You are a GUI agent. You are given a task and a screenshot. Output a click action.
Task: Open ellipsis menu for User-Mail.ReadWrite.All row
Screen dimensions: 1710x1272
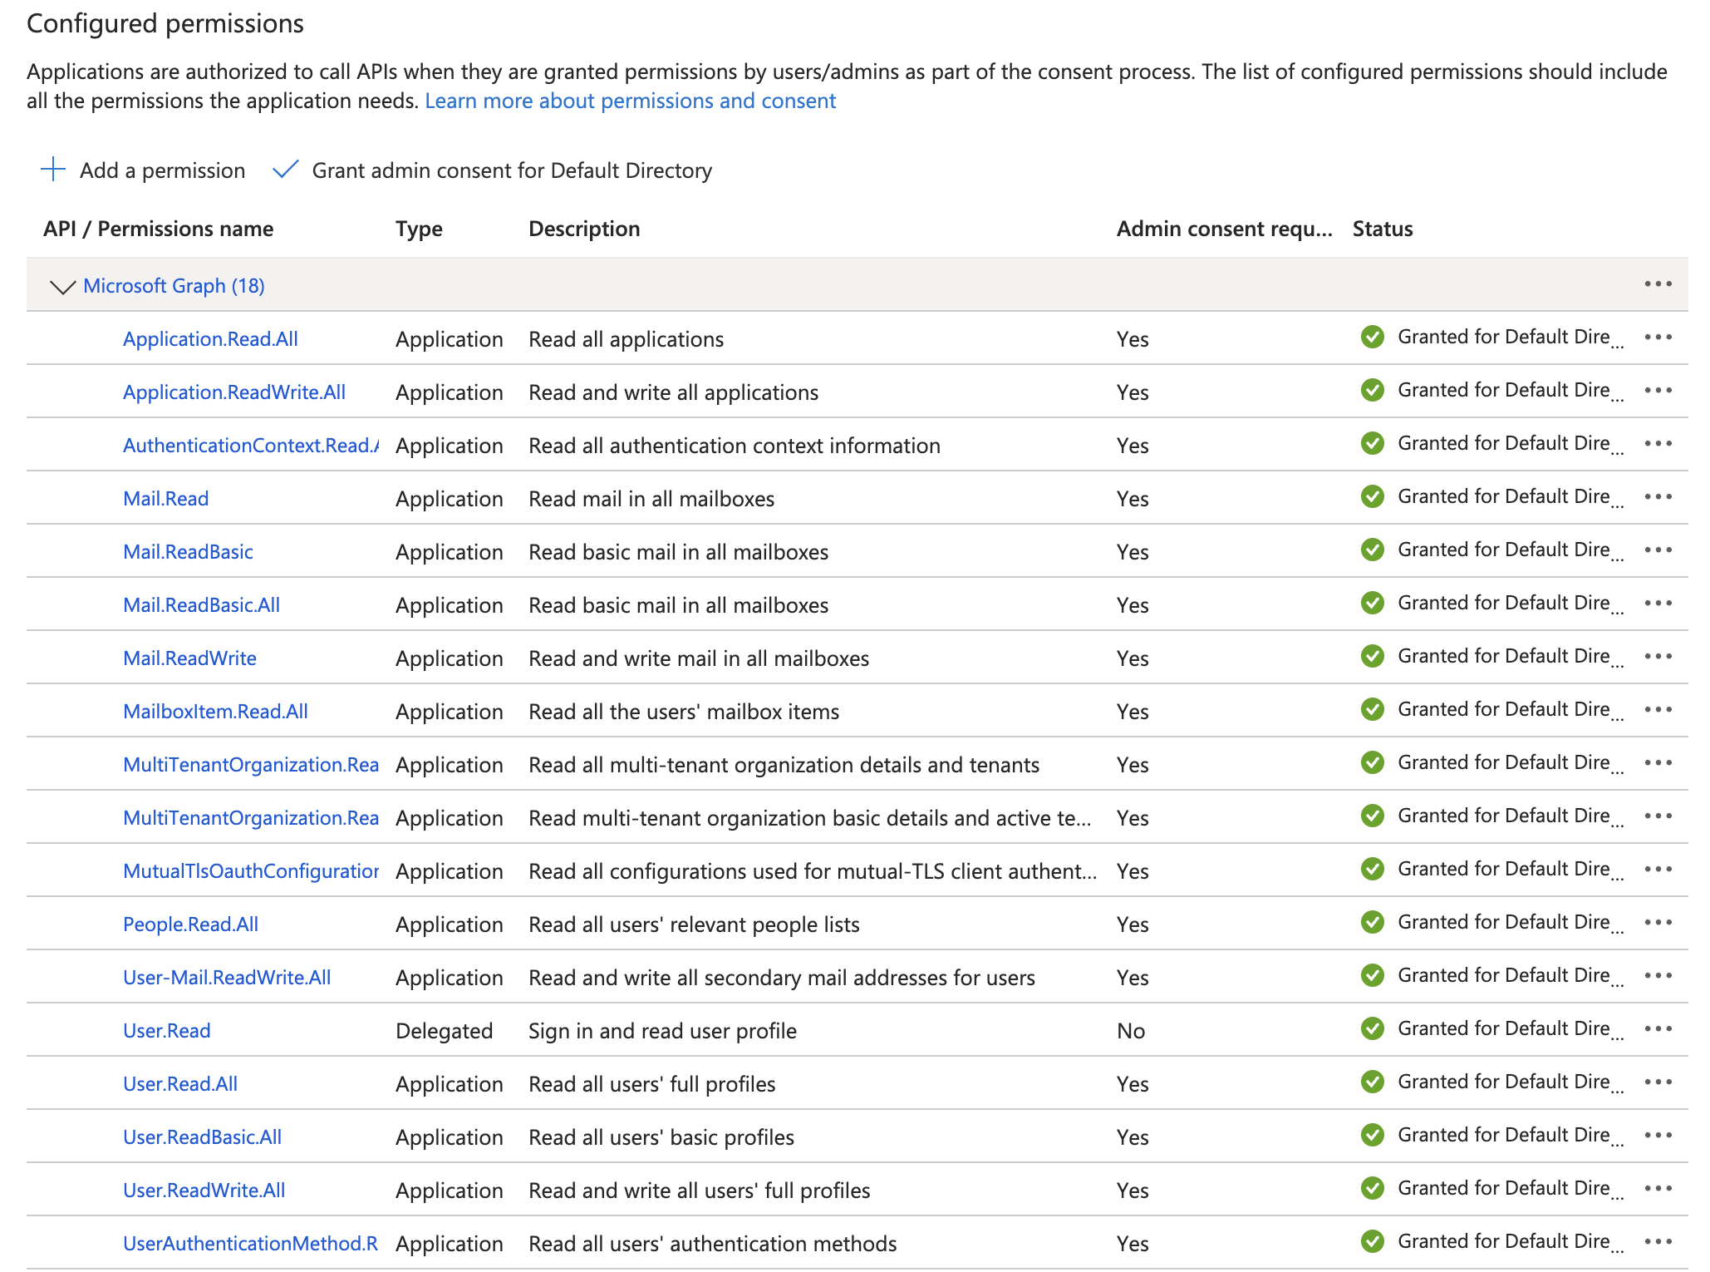[1658, 976]
